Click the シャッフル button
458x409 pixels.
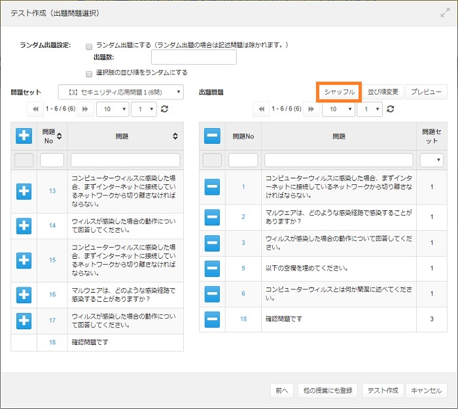(339, 92)
